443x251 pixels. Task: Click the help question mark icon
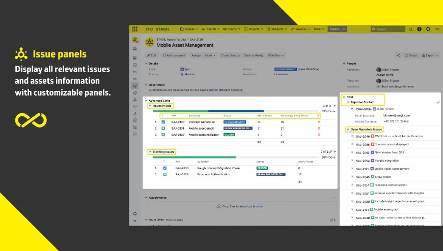(419, 29)
